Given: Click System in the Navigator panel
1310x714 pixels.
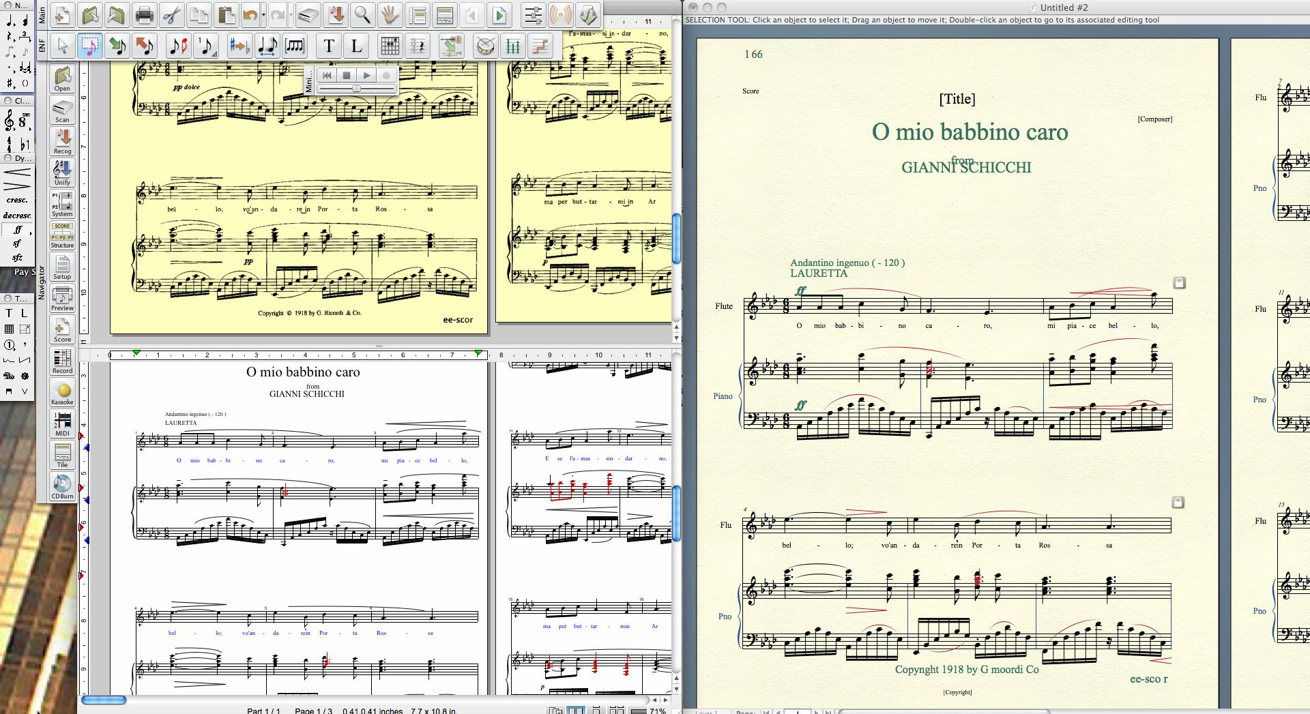Looking at the screenshot, I should 62,205.
